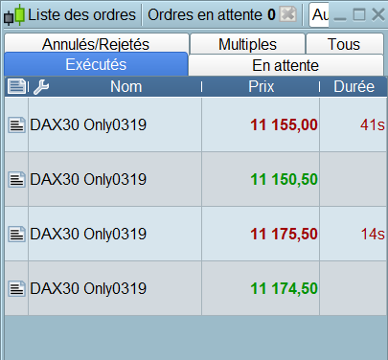Sort by the Nom column header
The height and width of the screenshot is (360, 388).
click(x=126, y=86)
